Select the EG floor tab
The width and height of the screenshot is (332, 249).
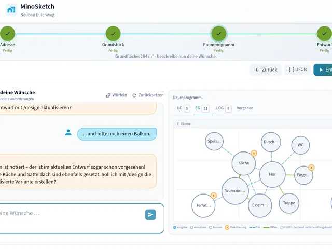[202, 108]
